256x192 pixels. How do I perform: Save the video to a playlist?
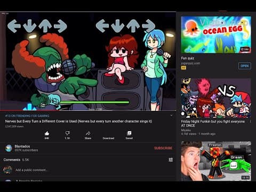129,135
